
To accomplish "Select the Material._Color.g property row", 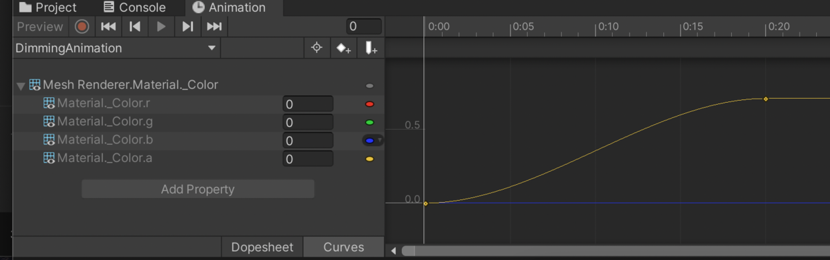I will pyautogui.click(x=199, y=122).
